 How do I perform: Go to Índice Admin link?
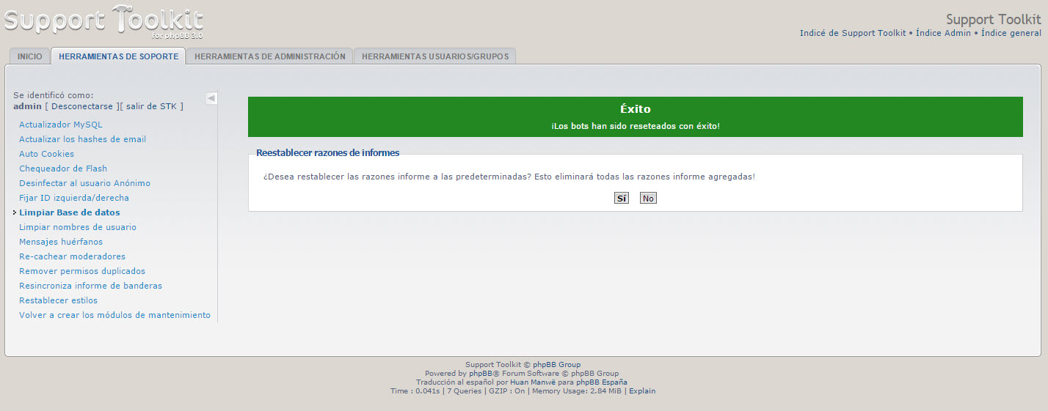click(943, 33)
